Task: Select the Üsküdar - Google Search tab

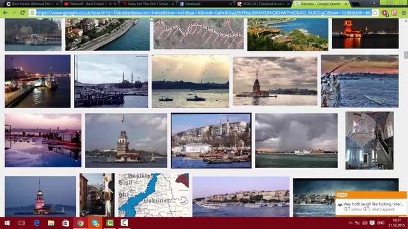Action: (320, 4)
